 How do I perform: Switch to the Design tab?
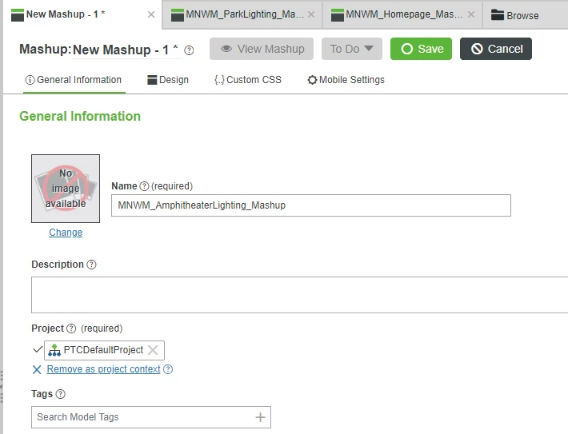(x=168, y=80)
